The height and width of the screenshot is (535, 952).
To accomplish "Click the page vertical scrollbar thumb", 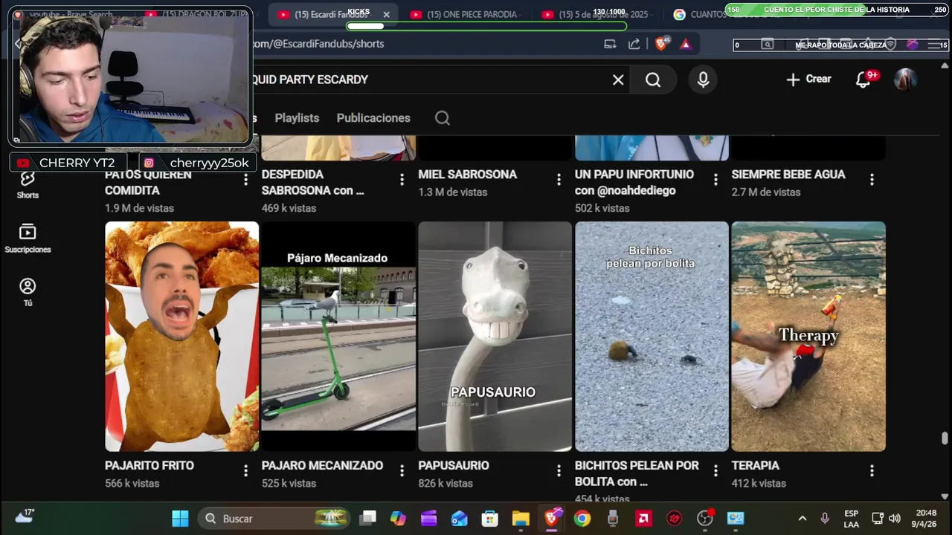I will 945,438.
